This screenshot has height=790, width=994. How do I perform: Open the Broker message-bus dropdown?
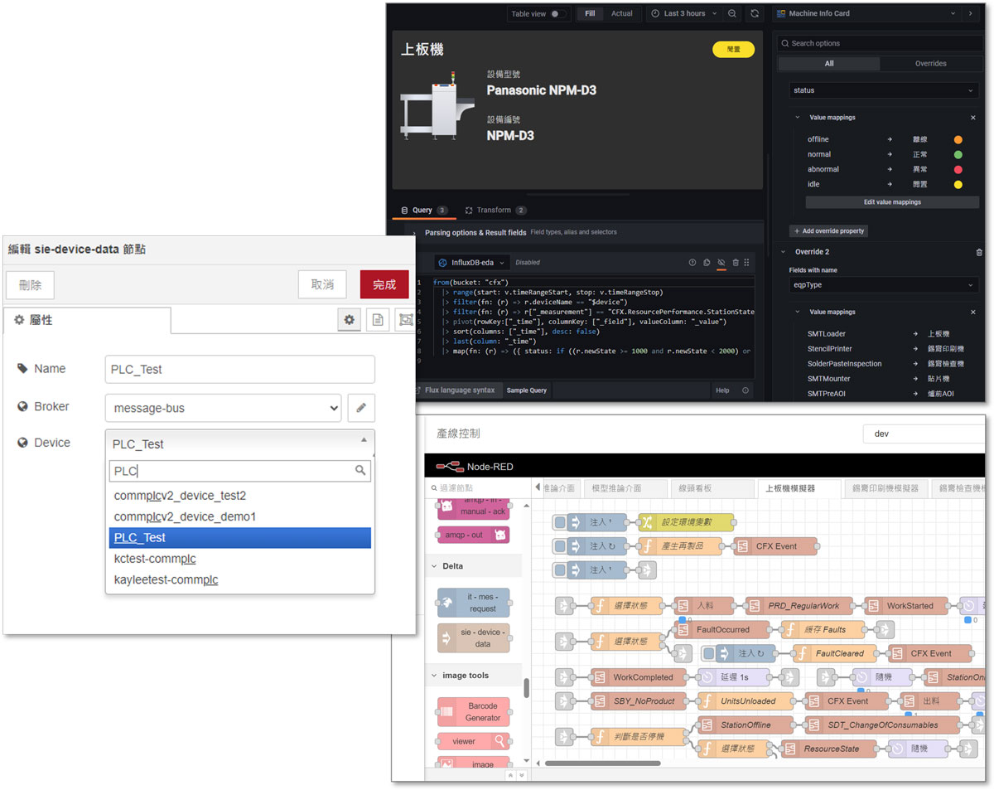coord(223,407)
